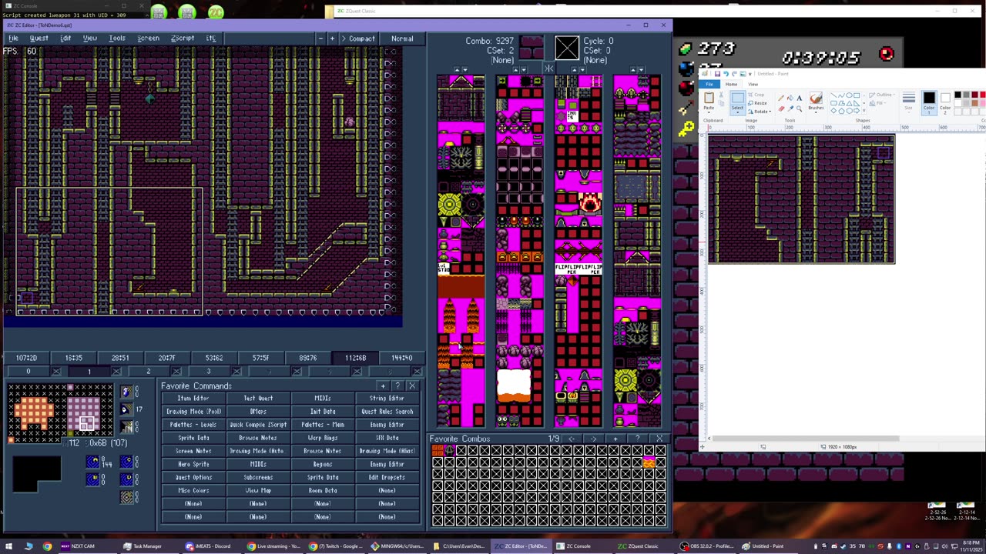This screenshot has width=986, height=554.
Task: Select the black Color 1 swatch
Action: tap(929, 98)
